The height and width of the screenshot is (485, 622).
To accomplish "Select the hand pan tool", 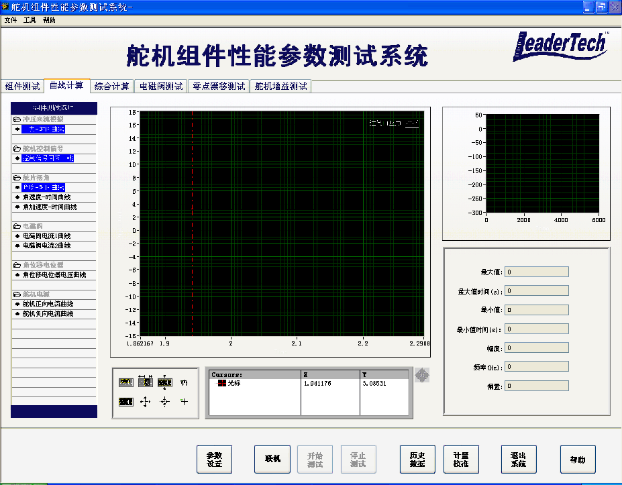I will [x=184, y=382].
